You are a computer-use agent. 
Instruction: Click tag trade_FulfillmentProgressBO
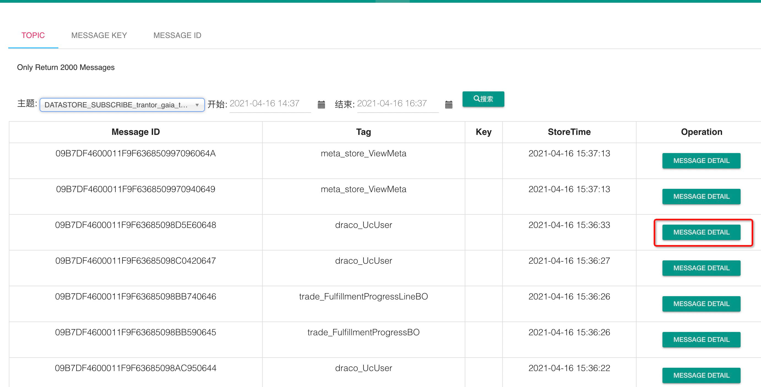pyautogui.click(x=363, y=332)
